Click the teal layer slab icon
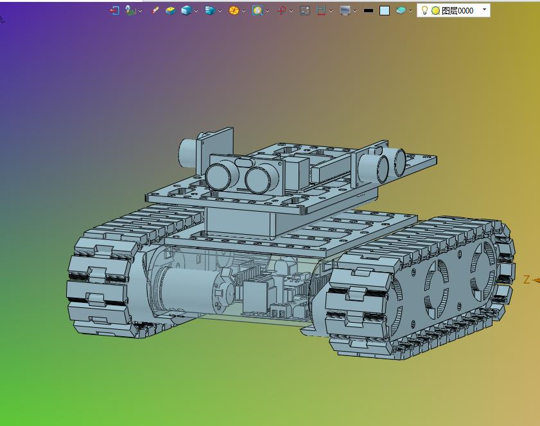Image resolution: width=540 pixels, height=426 pixels. coord(401,10)
